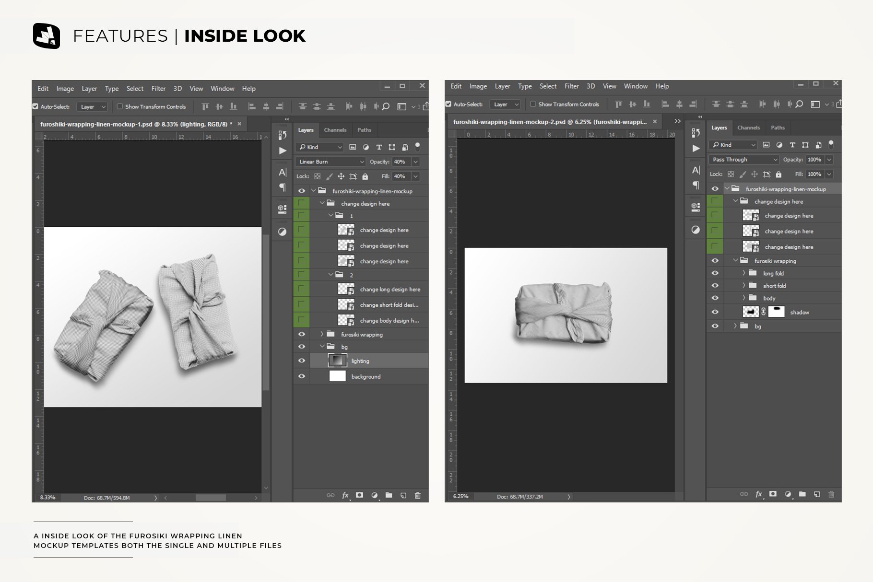This screenshot has width=873, height=582.
Task: Open the Opacity 40% dropdown arrow
Action: 415,162
